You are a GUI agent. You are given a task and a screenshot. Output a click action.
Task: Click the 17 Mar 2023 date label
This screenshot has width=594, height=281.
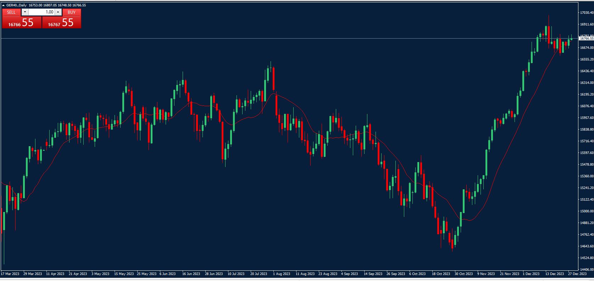coord(10,274)
